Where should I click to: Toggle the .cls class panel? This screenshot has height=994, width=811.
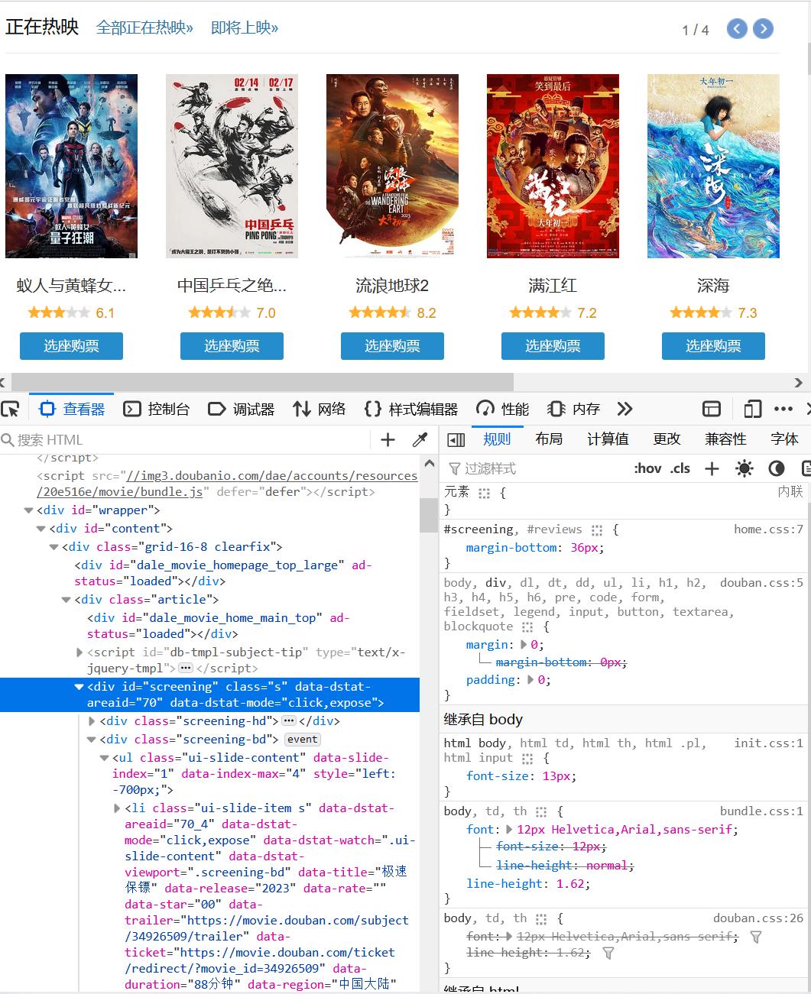click(680, 468)
